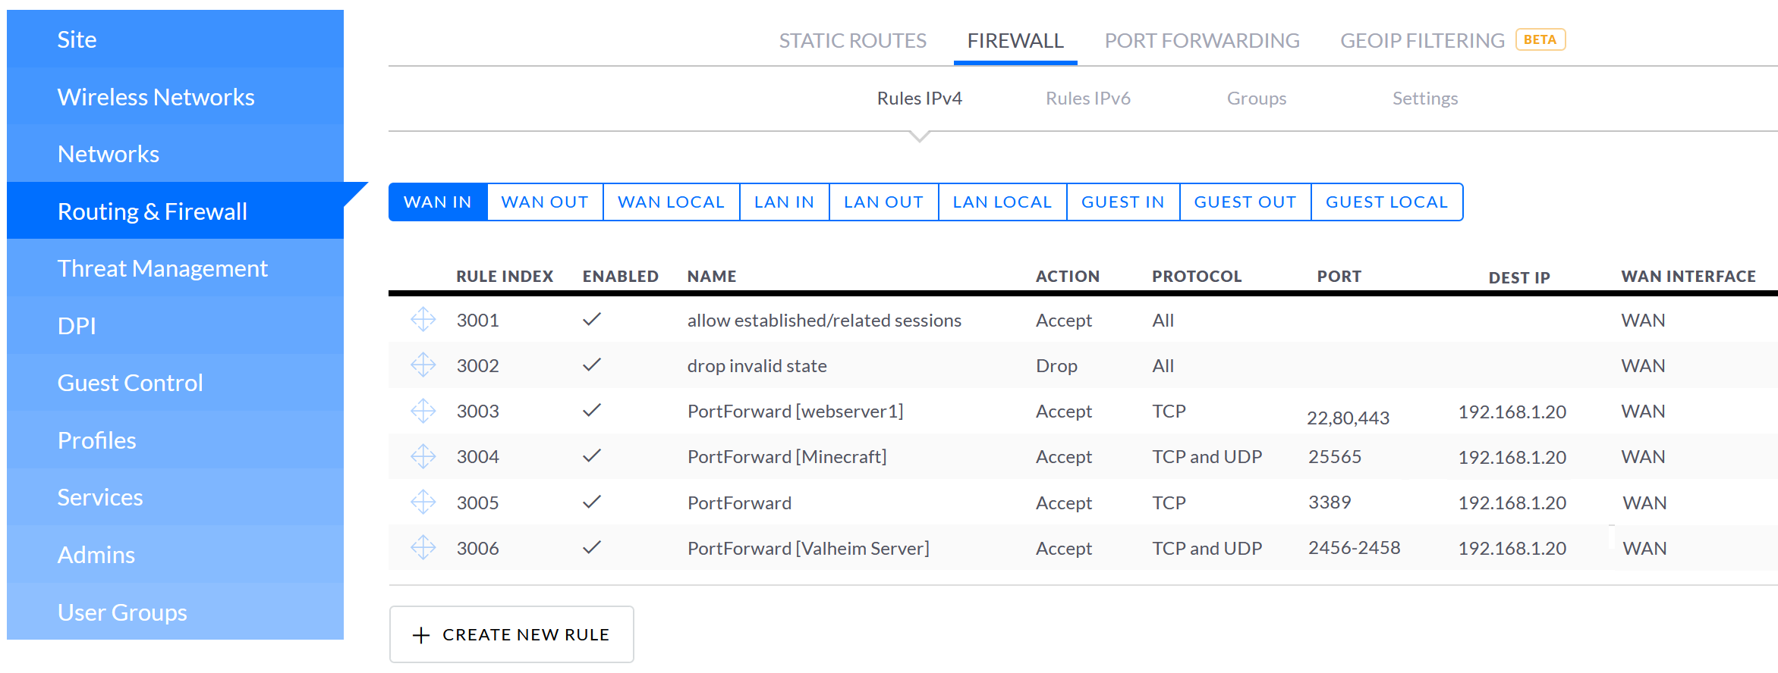Click the Create New Rule button
The image size is (1778, 673).
coord(511,635)
